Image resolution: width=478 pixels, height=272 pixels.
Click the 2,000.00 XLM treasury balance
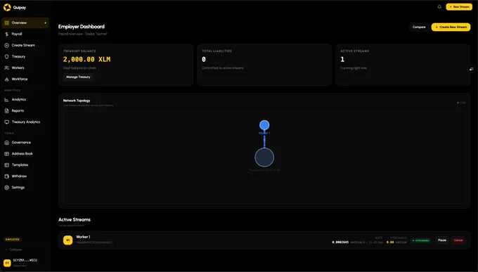[x=87, y=60]
